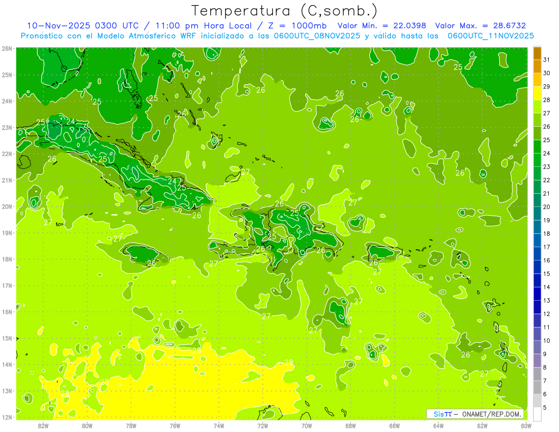Click the '74W' longitude axis label
The image size is (559, 432).
(x=219, y=426)
